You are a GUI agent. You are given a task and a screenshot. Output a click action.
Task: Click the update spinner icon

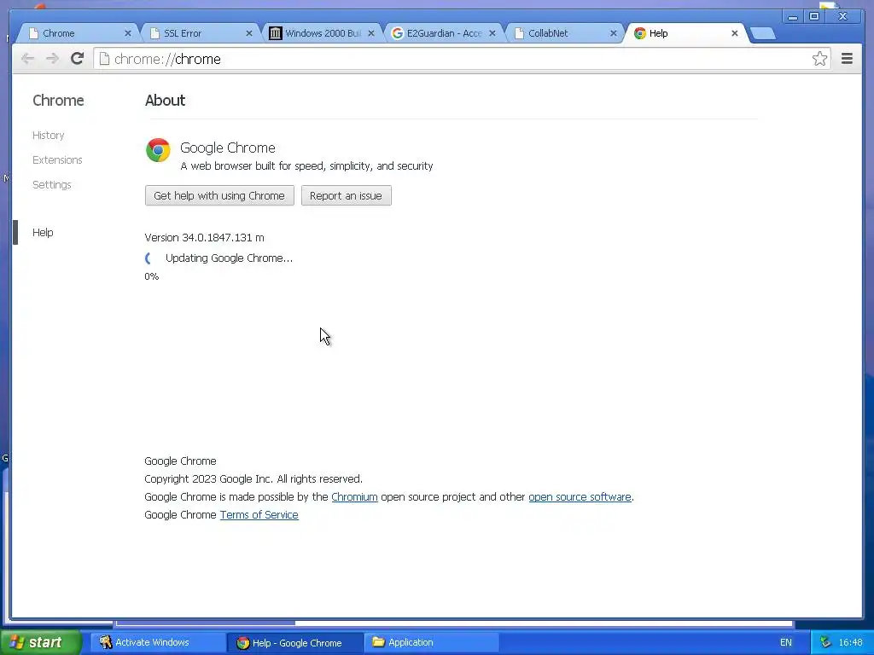coord(149,258)
